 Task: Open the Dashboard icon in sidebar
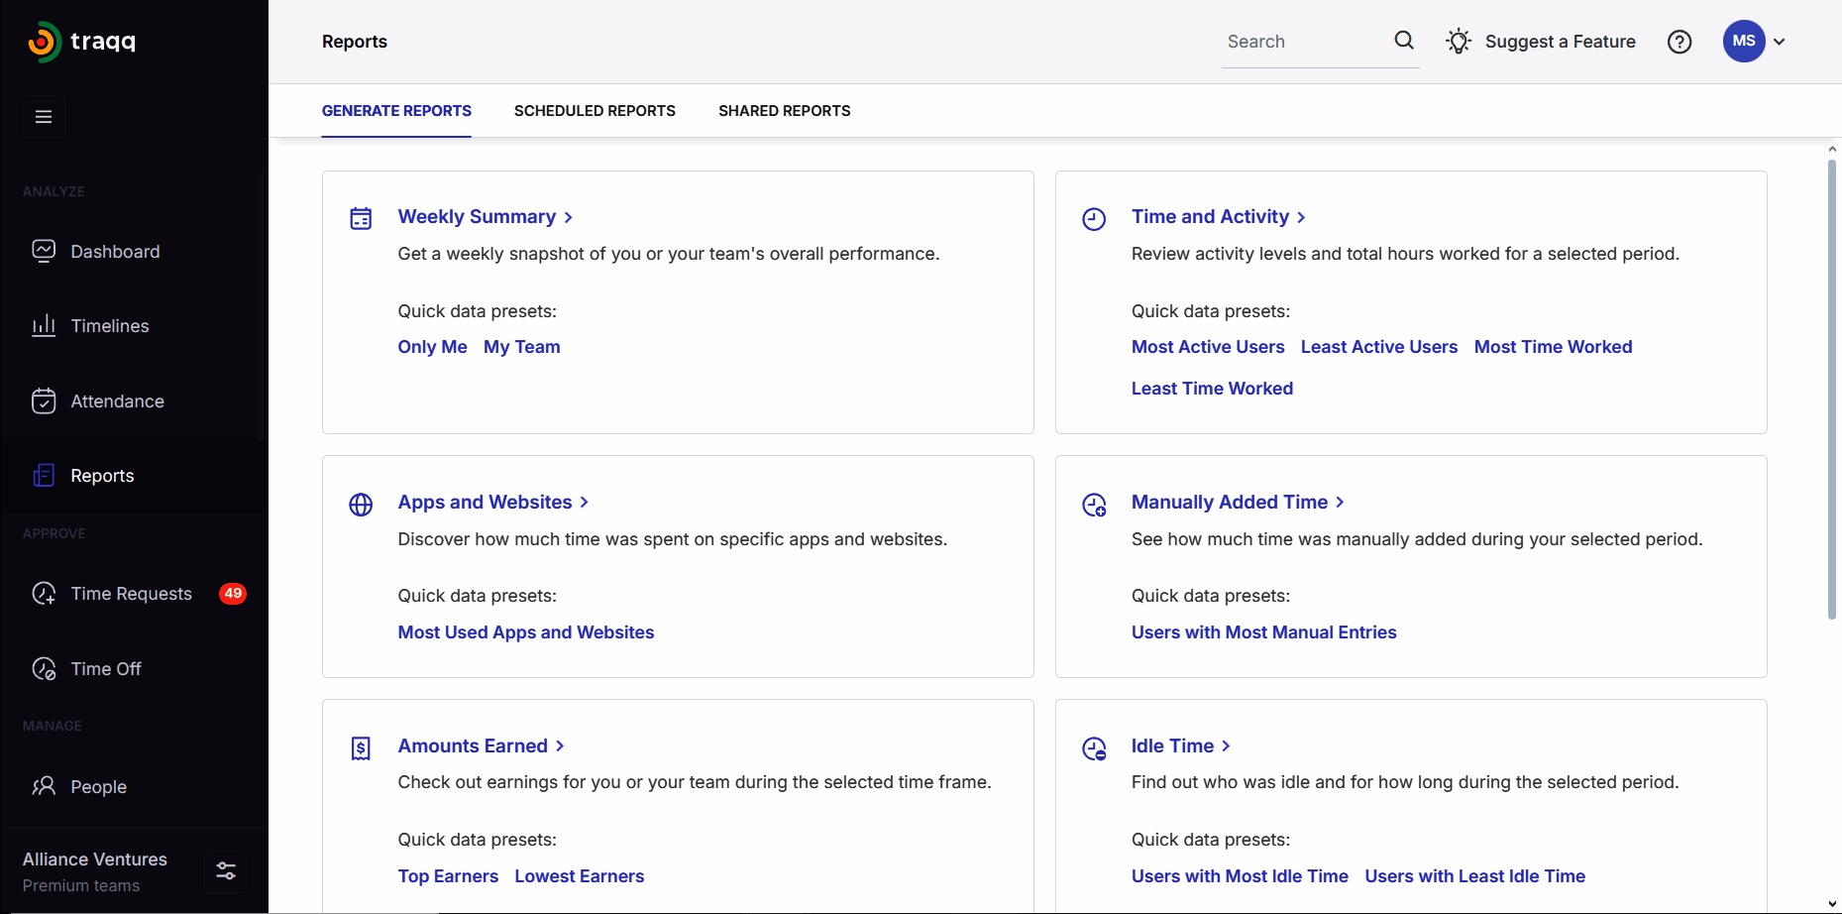44,252
